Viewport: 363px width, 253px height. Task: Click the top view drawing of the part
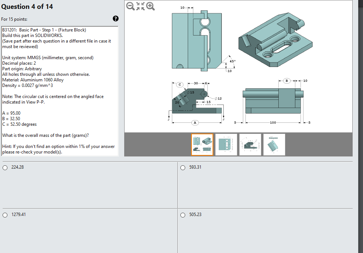point(197,41)
